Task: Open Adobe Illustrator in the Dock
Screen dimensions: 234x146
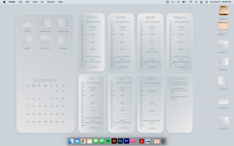Action: point(114,141)
